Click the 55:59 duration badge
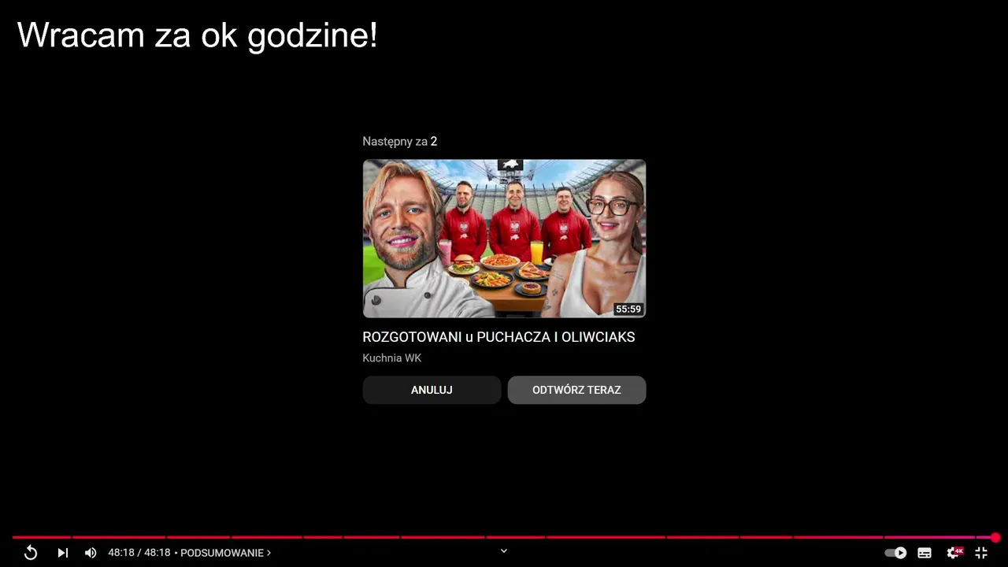1008x567 pixels. 628,309
